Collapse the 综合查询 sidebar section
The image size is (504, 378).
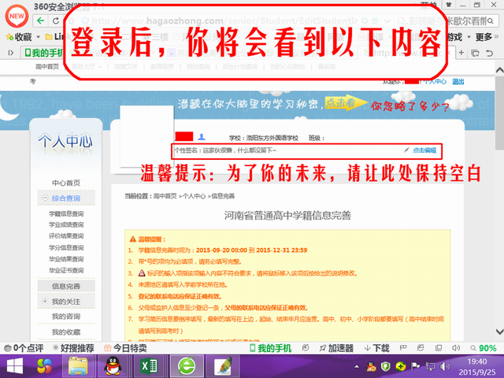45,198
